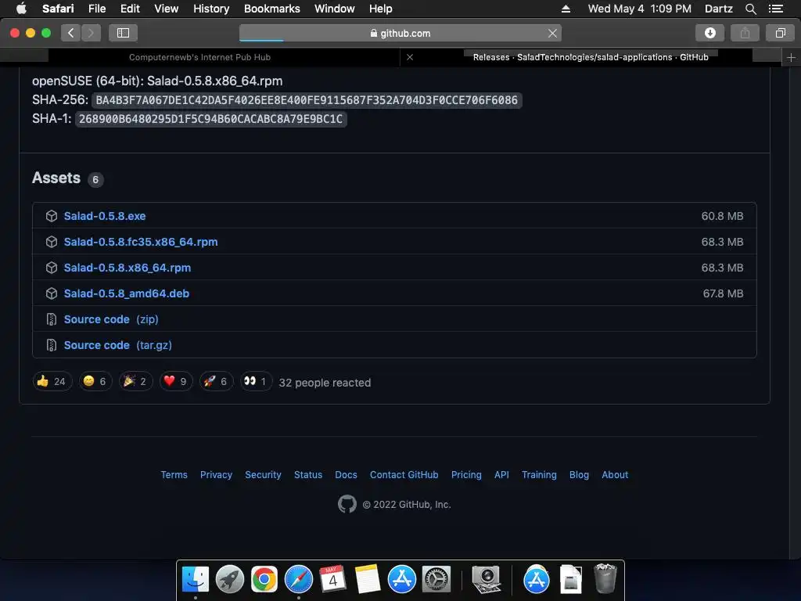Open the Docs footer link
This screenshot has height=601, width=801.
[x=346, y=475]
